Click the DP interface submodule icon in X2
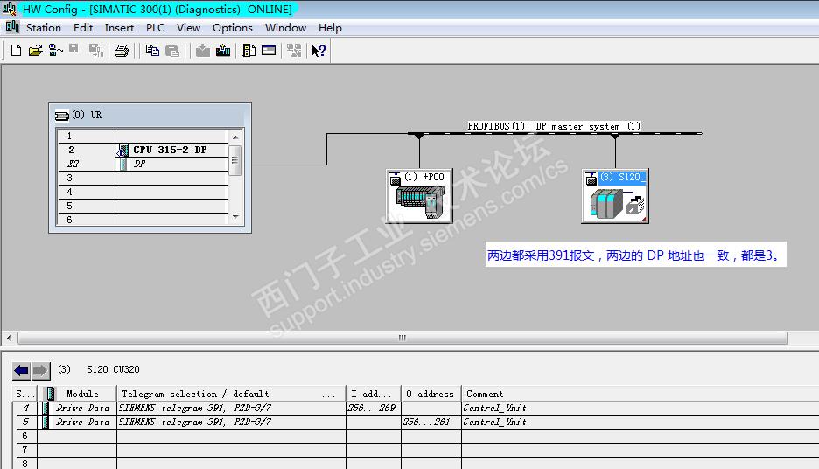The width and height of the screenshot is (819, 469). [123, 164]
